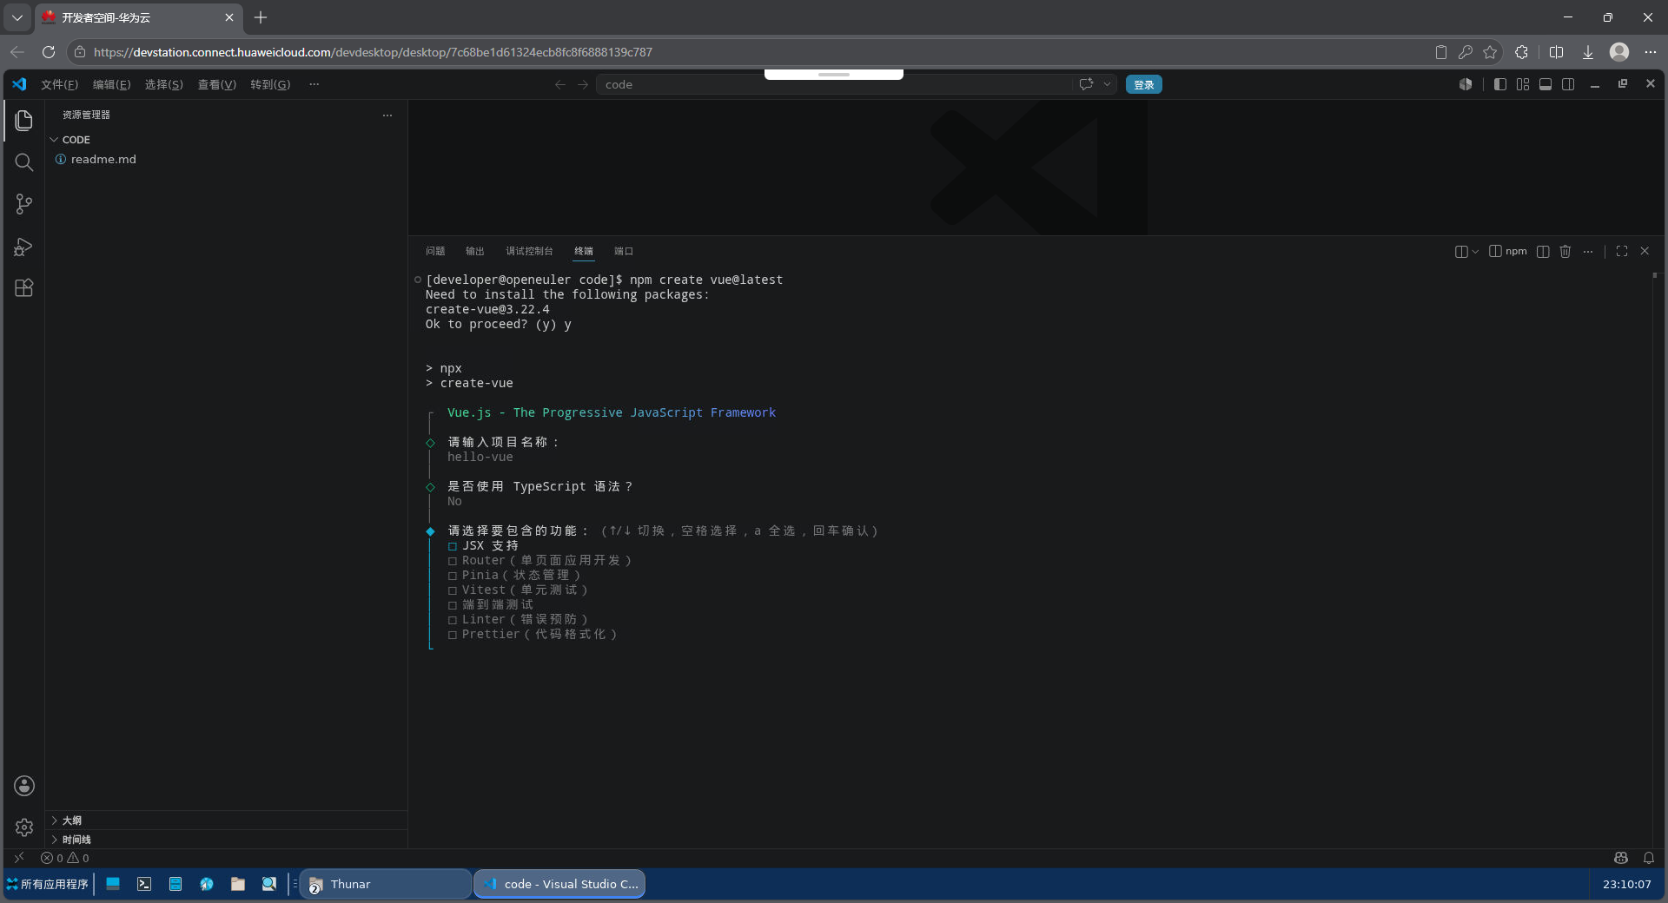This screenshot has height=903, width=1668.
Task: Open the Explorer view in the activity bar
Action: coord(23,120)
